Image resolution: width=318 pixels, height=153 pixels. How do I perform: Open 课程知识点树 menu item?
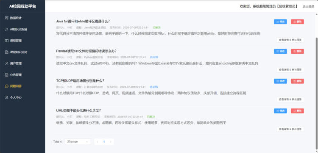pos(22,52)
